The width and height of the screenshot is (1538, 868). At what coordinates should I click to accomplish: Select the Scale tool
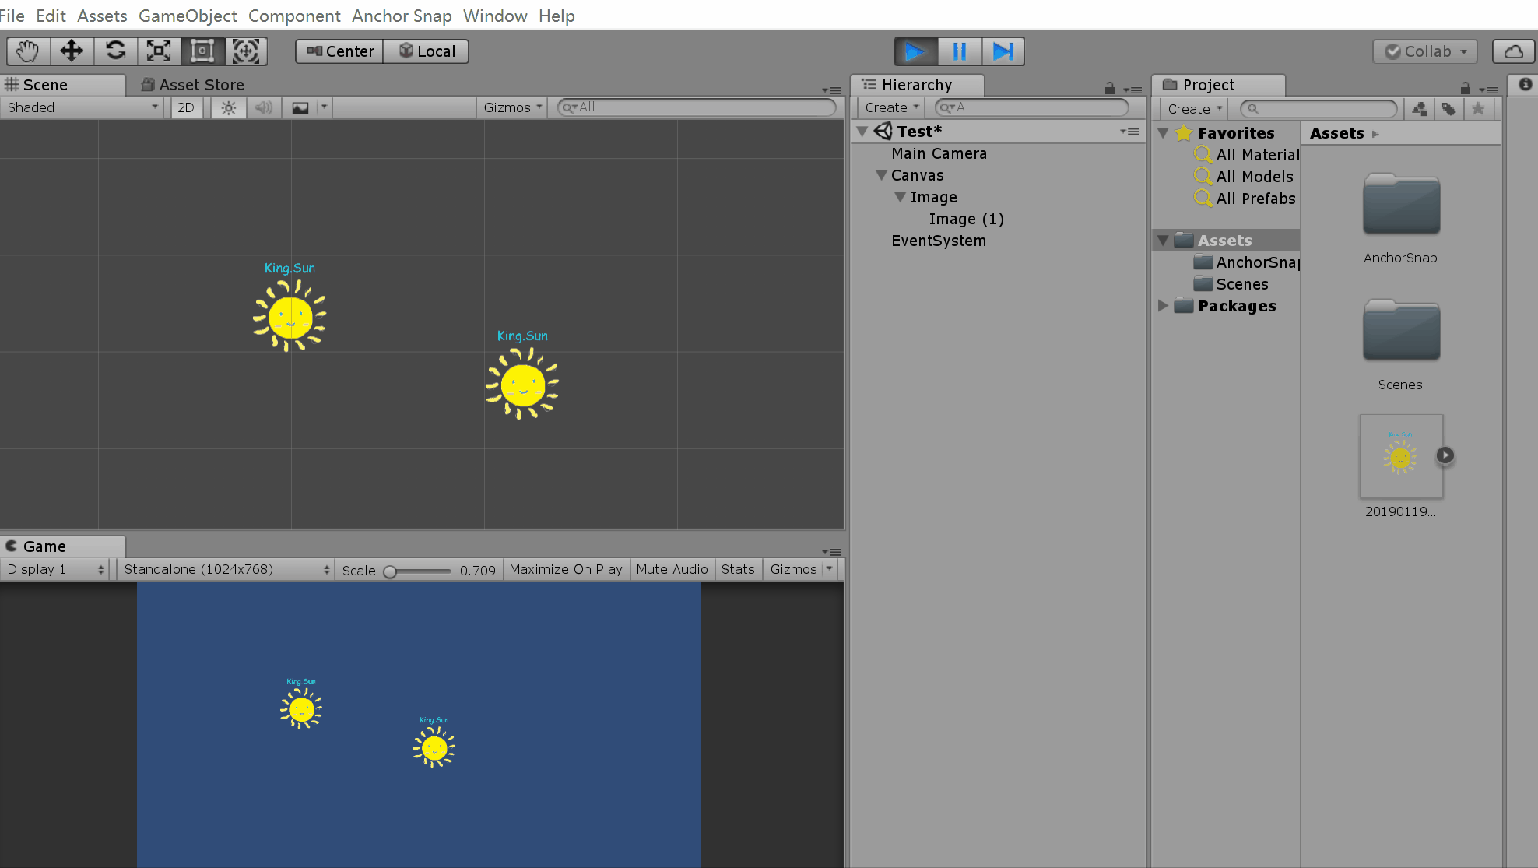point(159,51)
